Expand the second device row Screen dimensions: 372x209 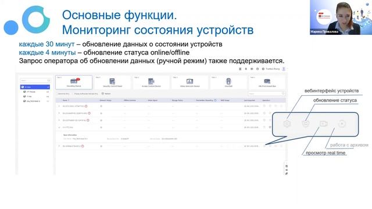point(59,113)
